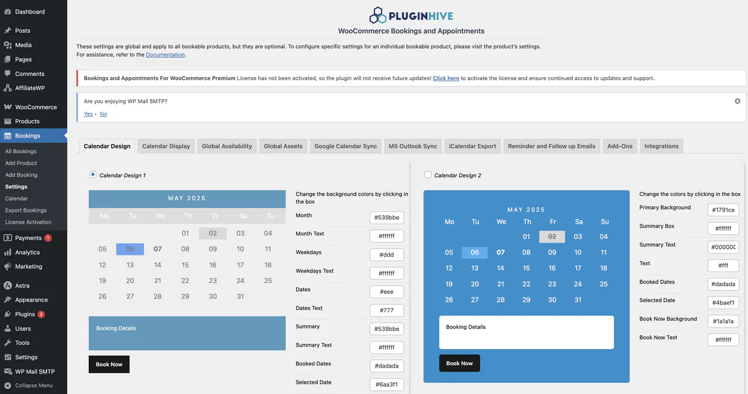Click the Selected Date color box #6aa3f1
748x394 pixels.
[x=386, y=385]
